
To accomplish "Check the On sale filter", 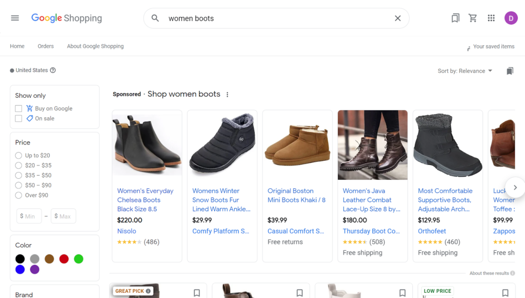I will [18, 118].
